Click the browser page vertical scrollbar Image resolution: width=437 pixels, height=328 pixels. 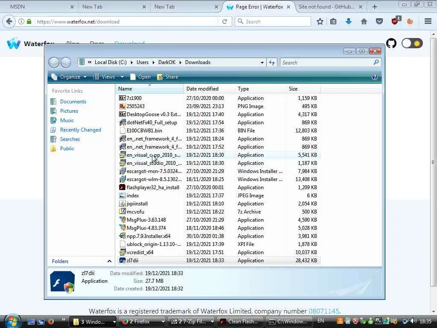tap(434, 162)
